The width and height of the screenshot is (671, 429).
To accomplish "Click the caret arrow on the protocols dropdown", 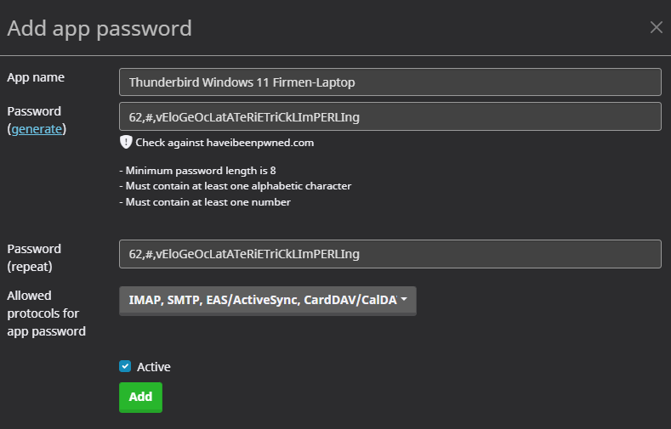I will (403, 300).
